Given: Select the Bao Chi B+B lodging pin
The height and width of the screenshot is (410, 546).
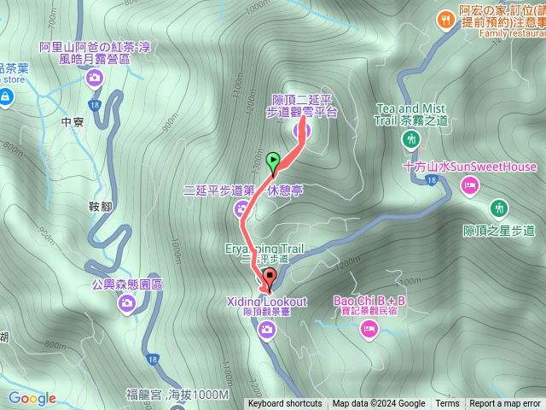Looking at the screenshot, I should (x=369, y=330).
